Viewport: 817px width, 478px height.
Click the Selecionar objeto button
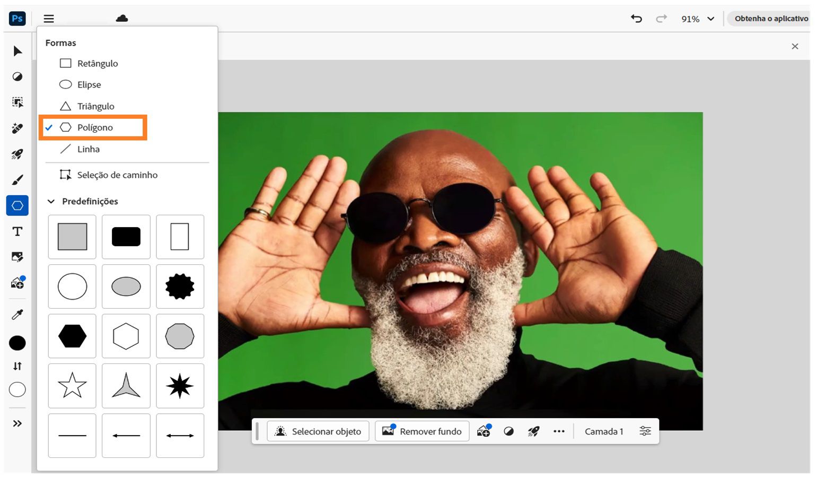click(318, 431)
